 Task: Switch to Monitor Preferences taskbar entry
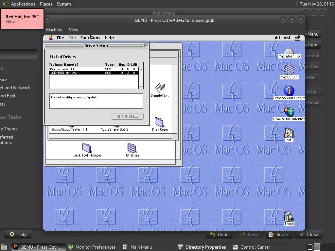(92, 247)
